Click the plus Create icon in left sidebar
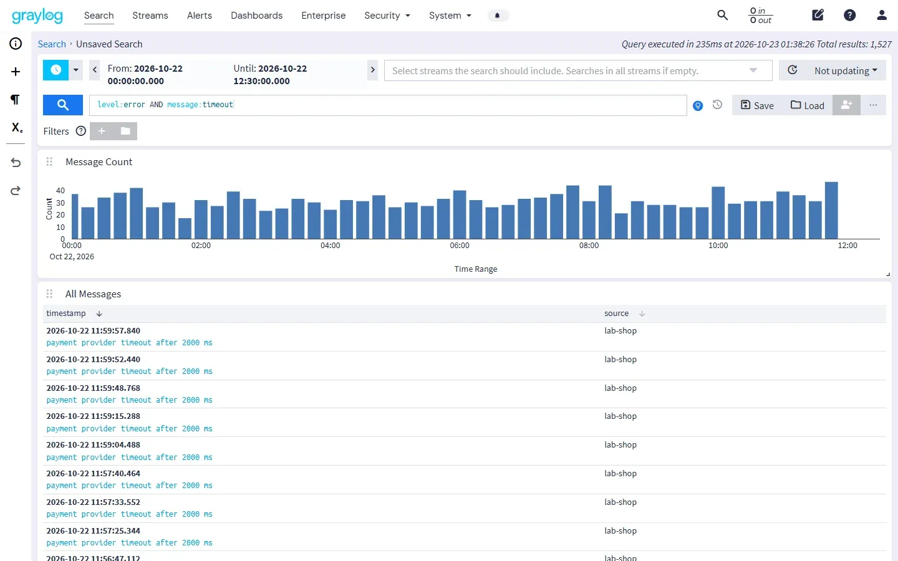Viewport: 898px width, 561px height. (16, 72)
